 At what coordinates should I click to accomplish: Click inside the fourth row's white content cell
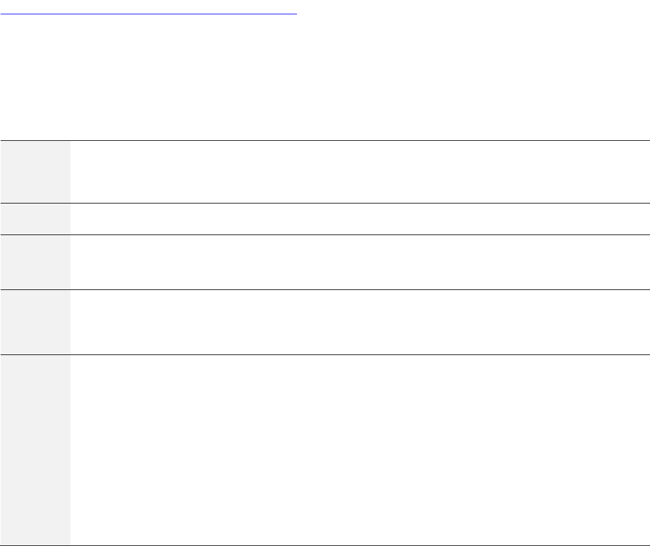(x=359, y=322)
